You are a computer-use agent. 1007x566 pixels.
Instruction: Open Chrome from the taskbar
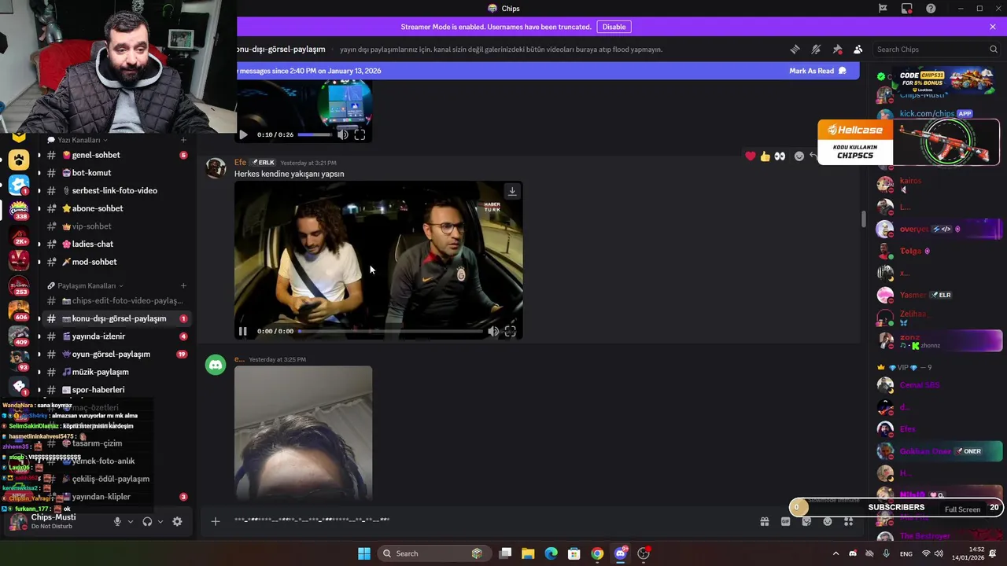pyautogui.click(x=597, y=553)
